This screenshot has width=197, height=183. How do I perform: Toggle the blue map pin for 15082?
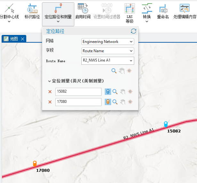108,92
